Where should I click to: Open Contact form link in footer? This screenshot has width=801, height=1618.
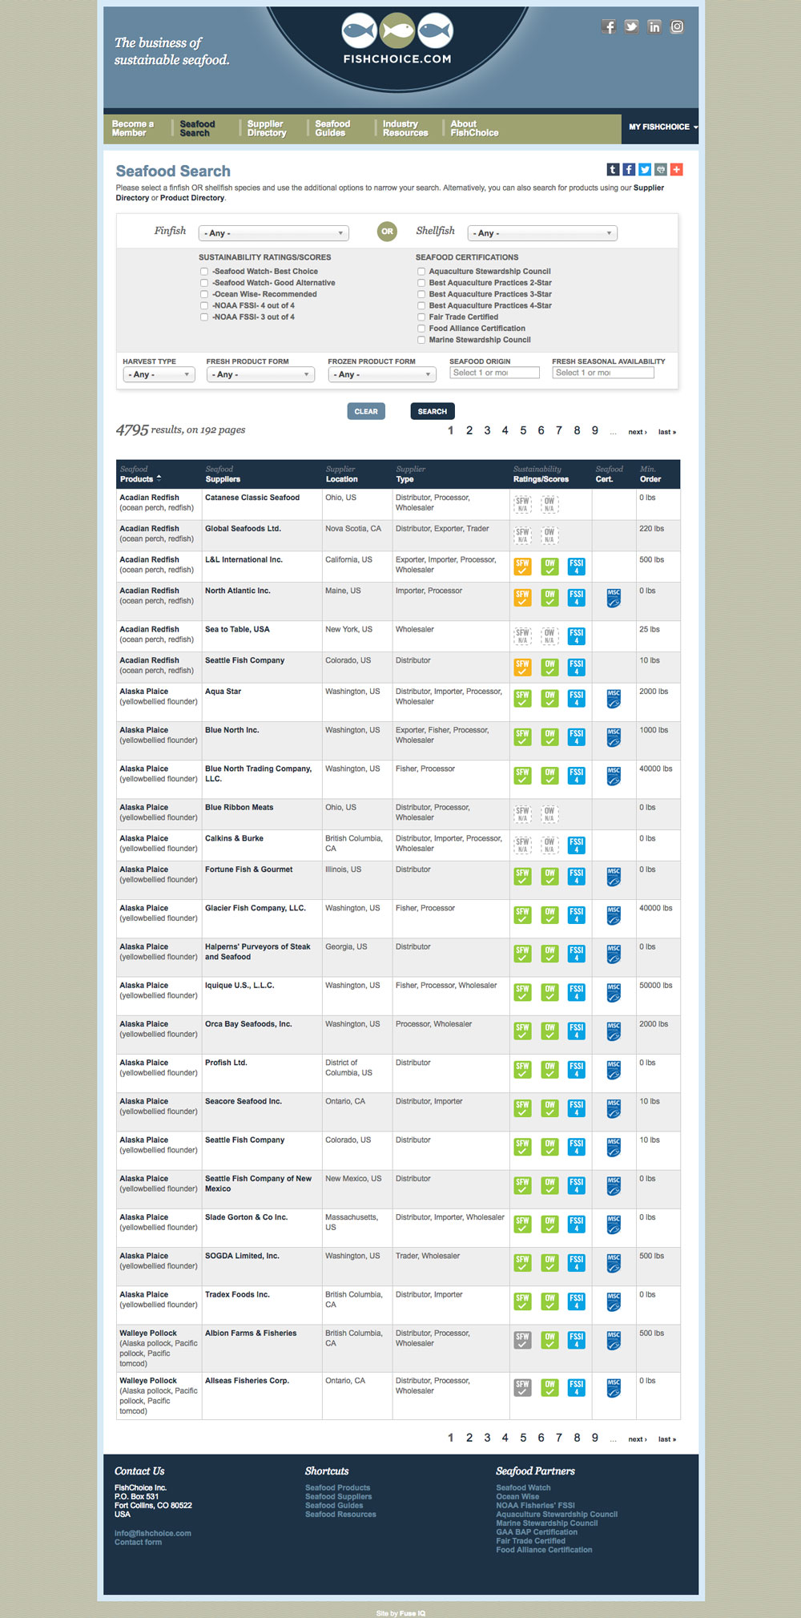click(138, 1542)
